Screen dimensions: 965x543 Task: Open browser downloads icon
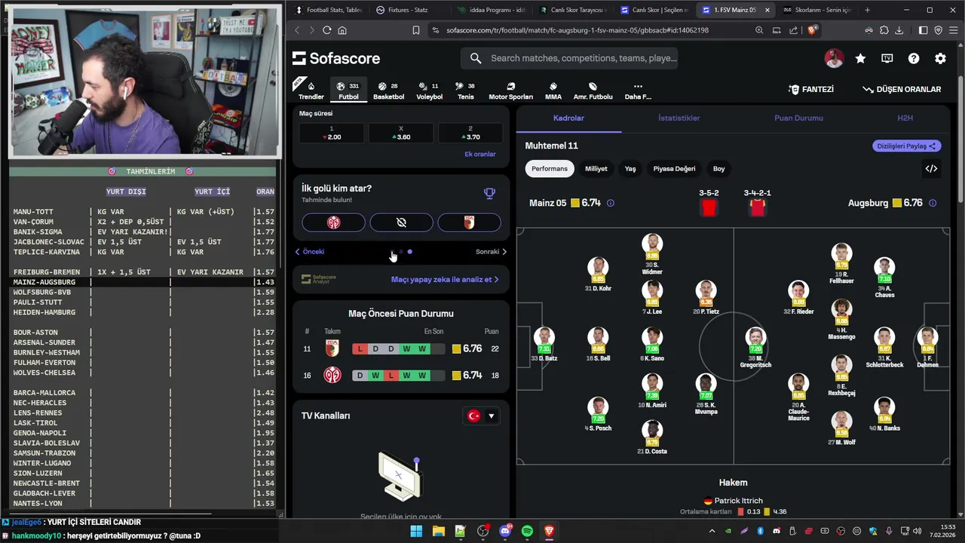pos(900,30)
